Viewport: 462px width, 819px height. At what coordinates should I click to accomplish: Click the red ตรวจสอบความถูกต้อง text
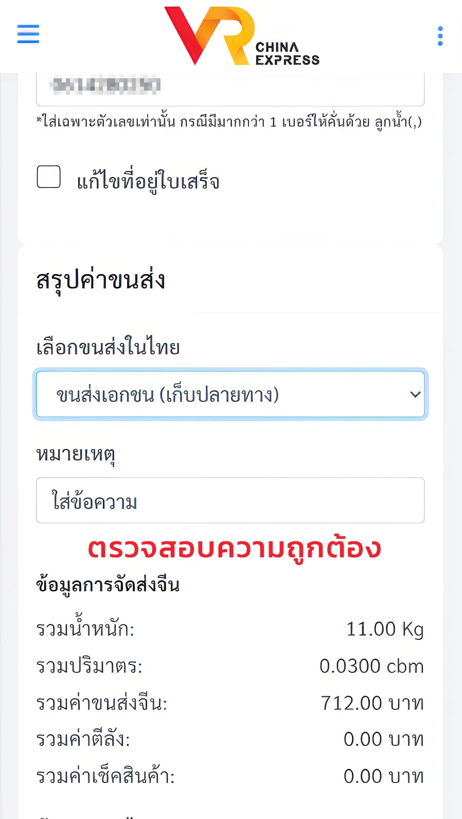235,548
